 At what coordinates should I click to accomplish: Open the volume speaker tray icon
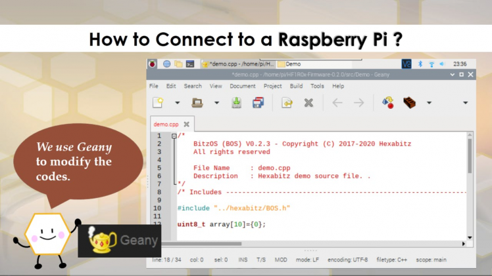(x=442, y=64)
